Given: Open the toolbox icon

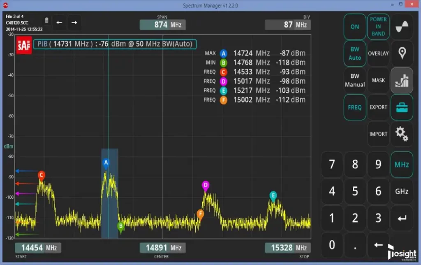Looking at the screenshot, I should (402, 107).
